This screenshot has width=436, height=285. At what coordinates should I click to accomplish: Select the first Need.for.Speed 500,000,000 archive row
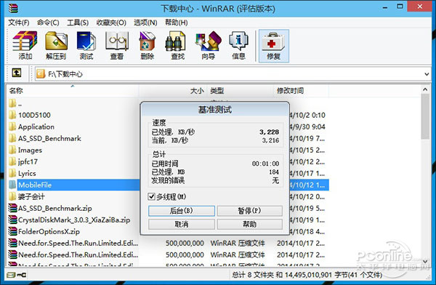pos(168,243)
